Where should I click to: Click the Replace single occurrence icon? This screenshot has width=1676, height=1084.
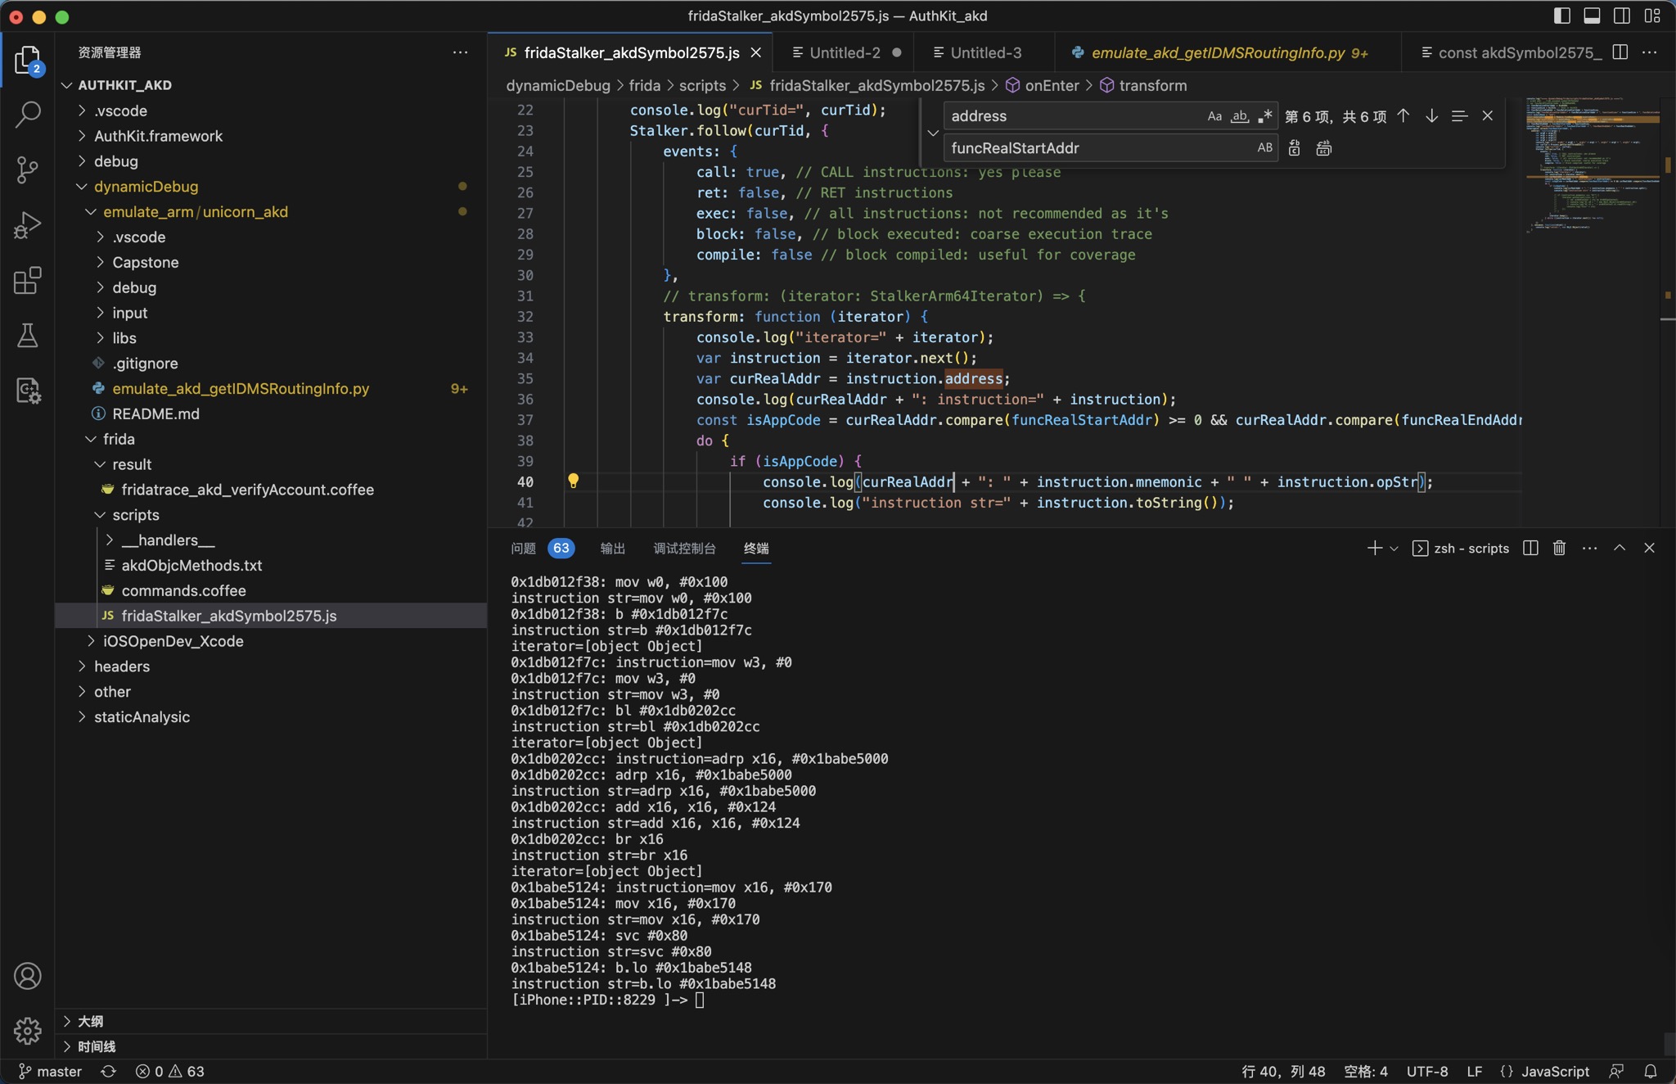coord(1294,148)
